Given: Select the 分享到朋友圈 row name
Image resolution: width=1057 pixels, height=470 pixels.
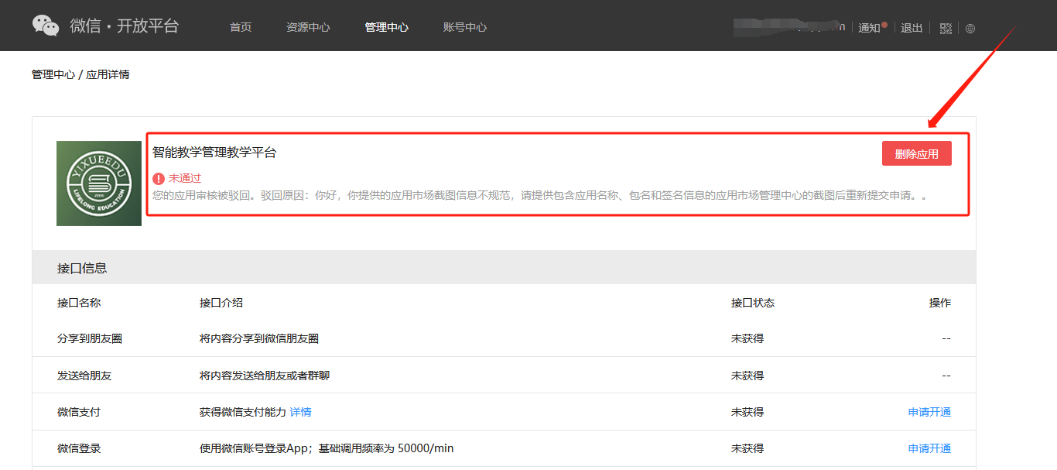Looking at the screenshot, I should point(90,338).
